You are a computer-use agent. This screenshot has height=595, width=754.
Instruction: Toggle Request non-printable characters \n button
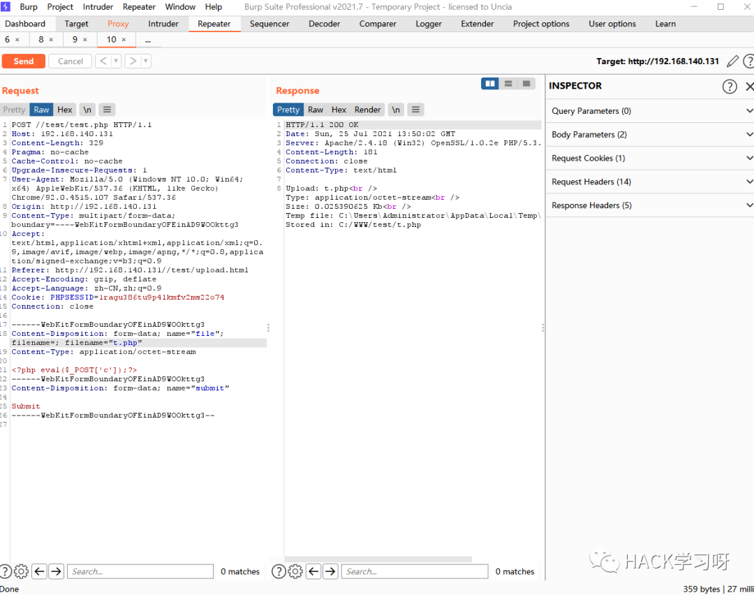87,110
